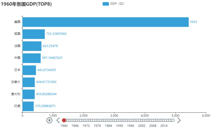The width and height of the screenshot is (212, 129).
Task: Click the 法国 axis label
Action: click(x=17, y=46)
